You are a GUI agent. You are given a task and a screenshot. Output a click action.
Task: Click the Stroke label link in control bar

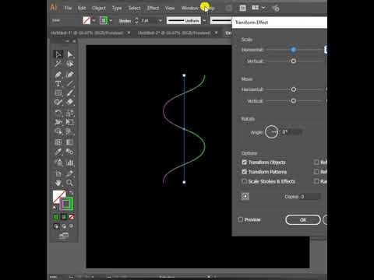click(x=125, y=21)
